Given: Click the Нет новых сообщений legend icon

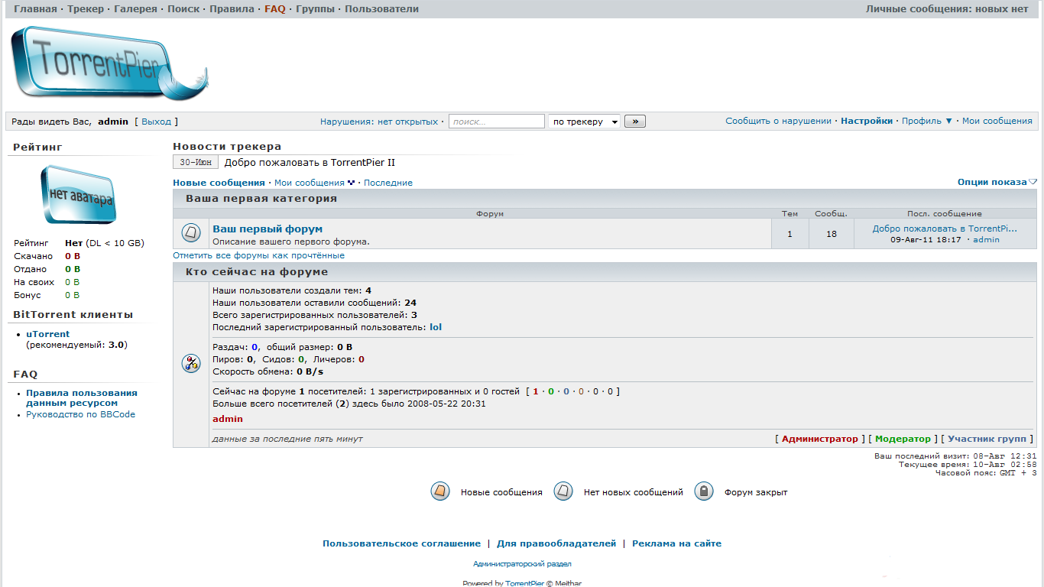Looking at the screenshot, I should [563, 491].
